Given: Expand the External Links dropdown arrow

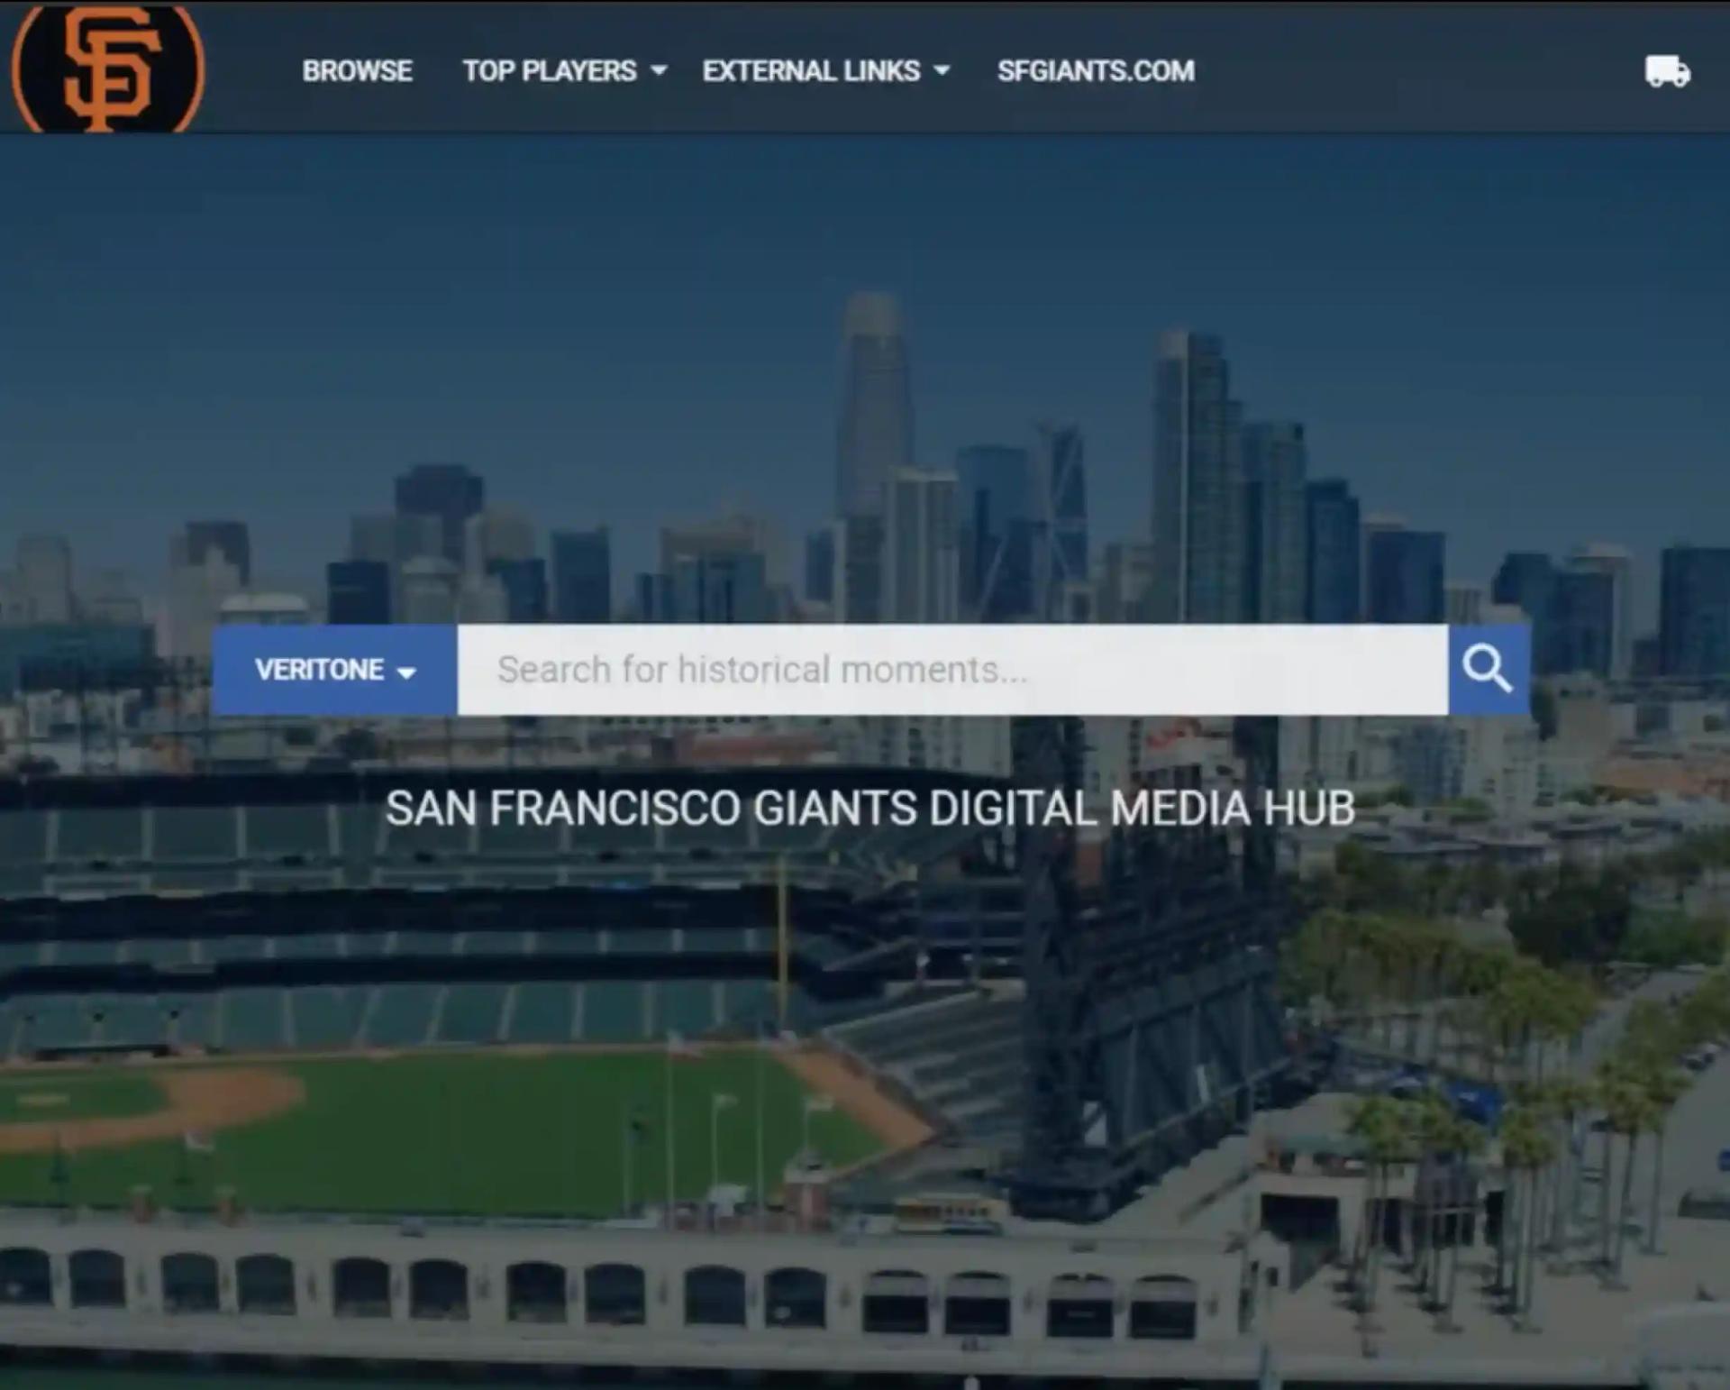Looking at the screenshot, I should point(942,71).
